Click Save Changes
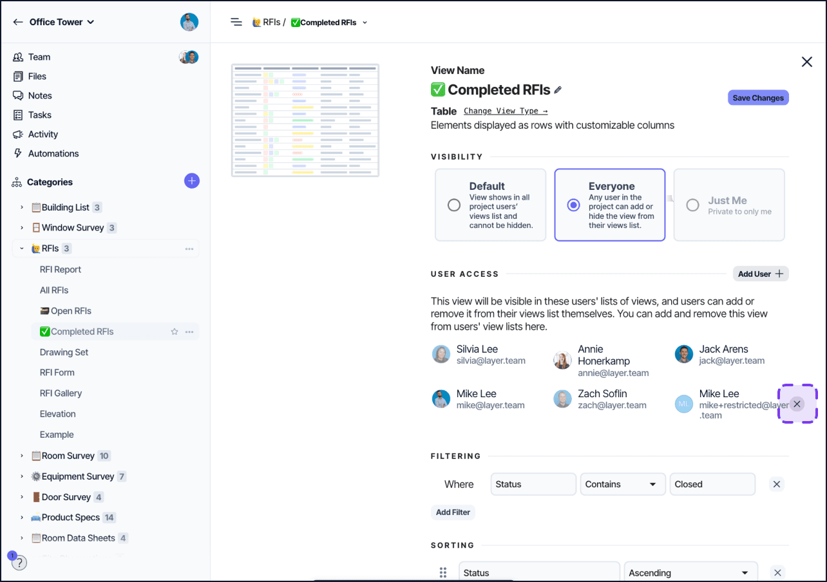Image resolution: width=827 pixels, height=582 pixels. 758,98
